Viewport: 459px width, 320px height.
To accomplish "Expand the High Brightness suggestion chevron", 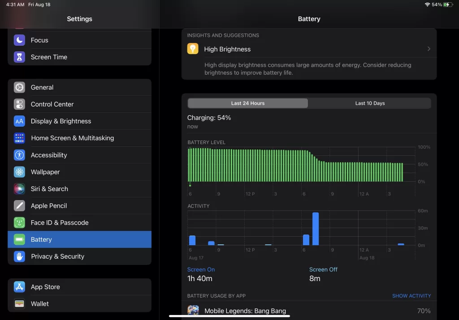I will [x=429, y=49].
